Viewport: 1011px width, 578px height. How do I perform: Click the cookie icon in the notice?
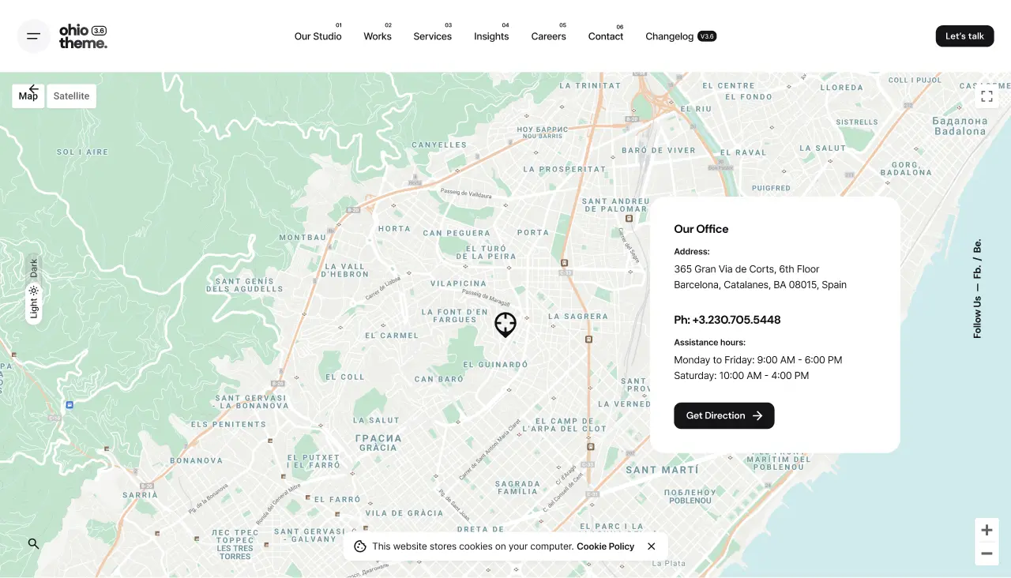360,546
